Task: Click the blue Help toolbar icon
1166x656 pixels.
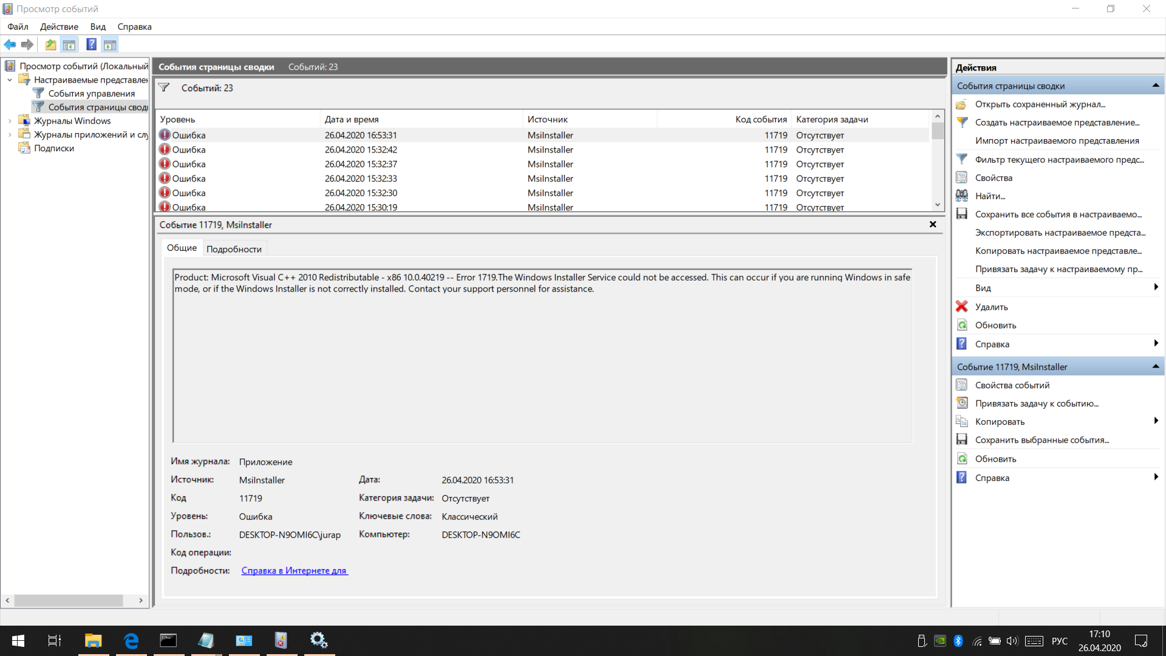Action: (91, 44)
